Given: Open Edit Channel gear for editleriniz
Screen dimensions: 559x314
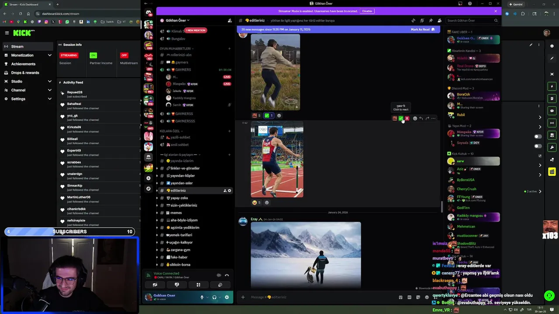Looking at the screenshot, I should [x=230, y=191].
